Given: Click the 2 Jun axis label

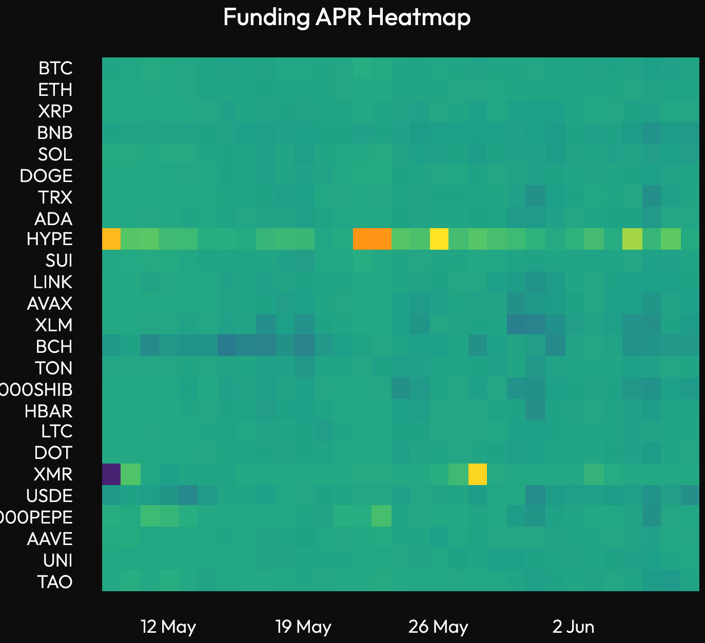Looking at the screenshot, I should tap(573, 627).
